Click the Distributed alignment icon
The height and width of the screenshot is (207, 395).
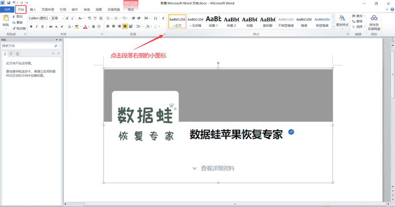[131, 26]
